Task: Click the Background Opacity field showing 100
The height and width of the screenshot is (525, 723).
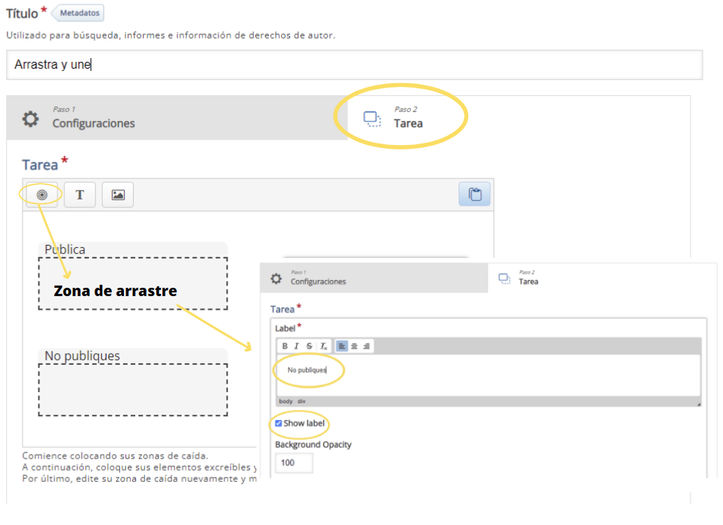Action: pos(294,463)
